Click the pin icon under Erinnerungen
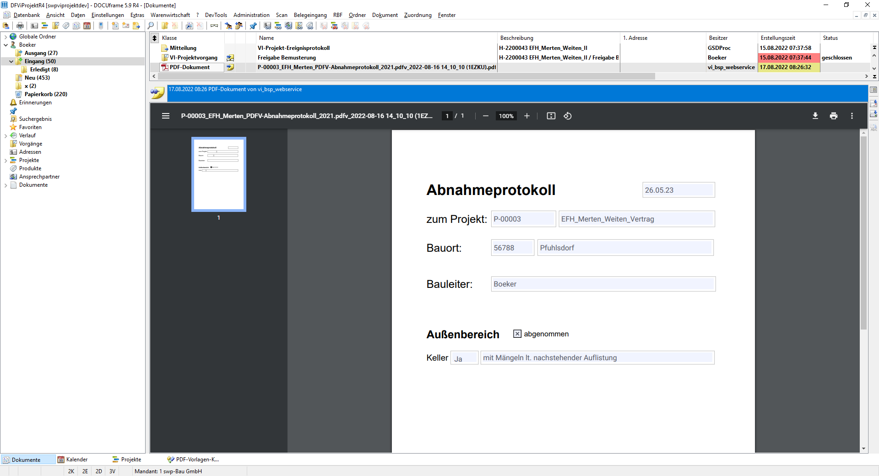This screenshot has height=476, width=879. pos(13,111)
